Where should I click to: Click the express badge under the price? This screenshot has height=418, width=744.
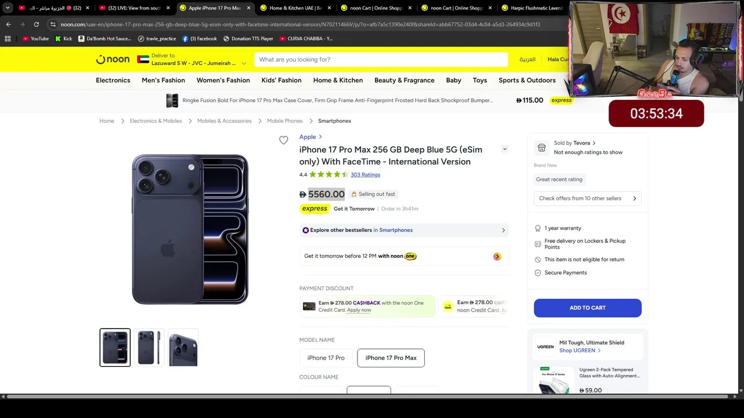tap(314, 208)
